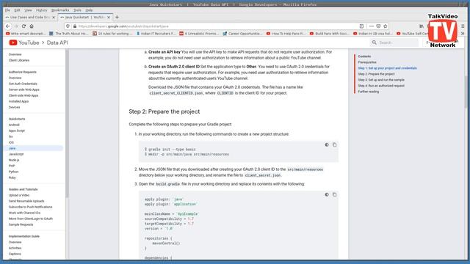470x264 pixels.
Task: Open the History menu
Action: pos(41,10)
